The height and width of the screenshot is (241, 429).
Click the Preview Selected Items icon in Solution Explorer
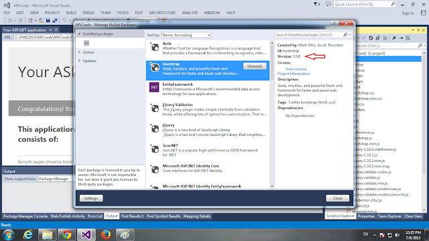coord(401,38)
